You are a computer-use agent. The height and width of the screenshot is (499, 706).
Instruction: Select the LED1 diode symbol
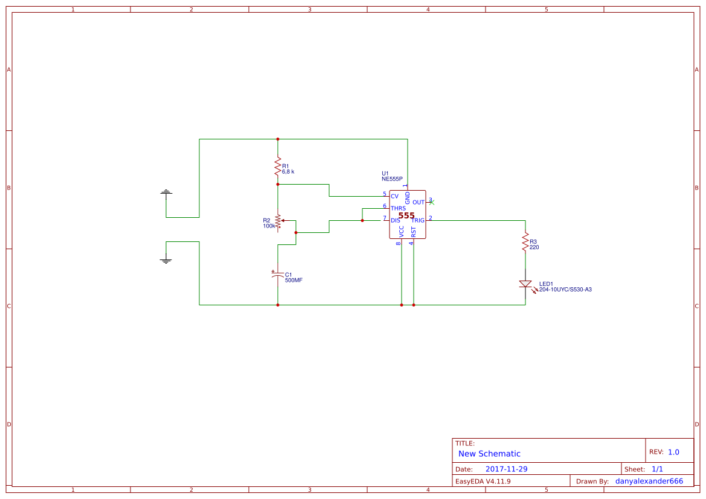tap(525, 284)
